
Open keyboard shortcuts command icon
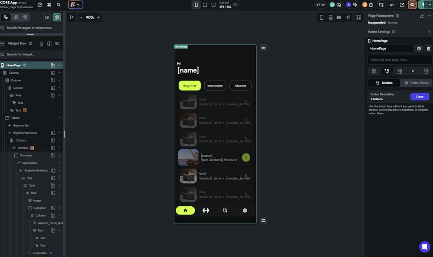(49, 5)
